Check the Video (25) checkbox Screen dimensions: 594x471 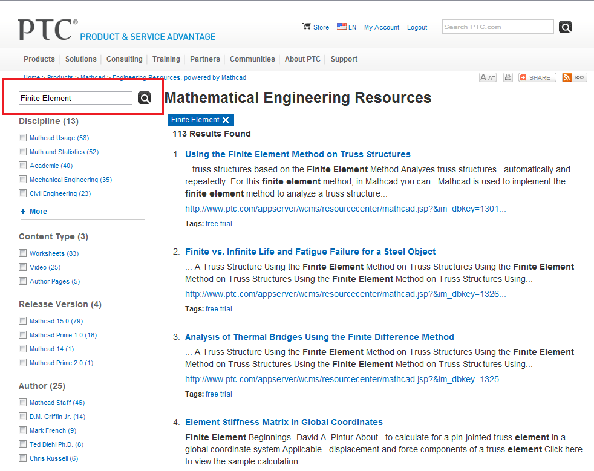(23, 267)
